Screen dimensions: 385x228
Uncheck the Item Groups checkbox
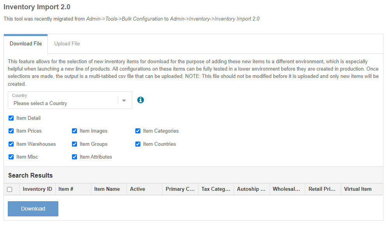(75, 144)
